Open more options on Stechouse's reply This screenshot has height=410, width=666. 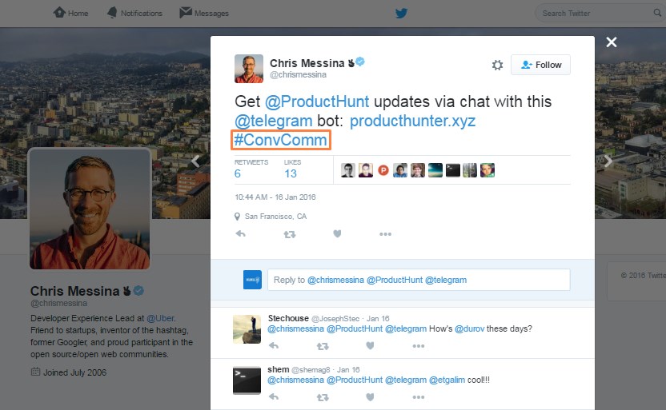point(418,346)
